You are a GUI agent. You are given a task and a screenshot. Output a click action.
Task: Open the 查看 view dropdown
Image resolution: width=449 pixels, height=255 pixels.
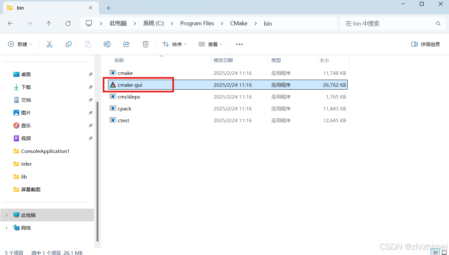click(x=210, y=44)
